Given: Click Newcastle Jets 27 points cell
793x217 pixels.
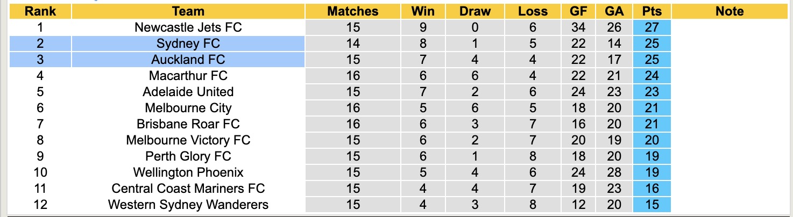Looking at the screenshot, I should (652, 27).
